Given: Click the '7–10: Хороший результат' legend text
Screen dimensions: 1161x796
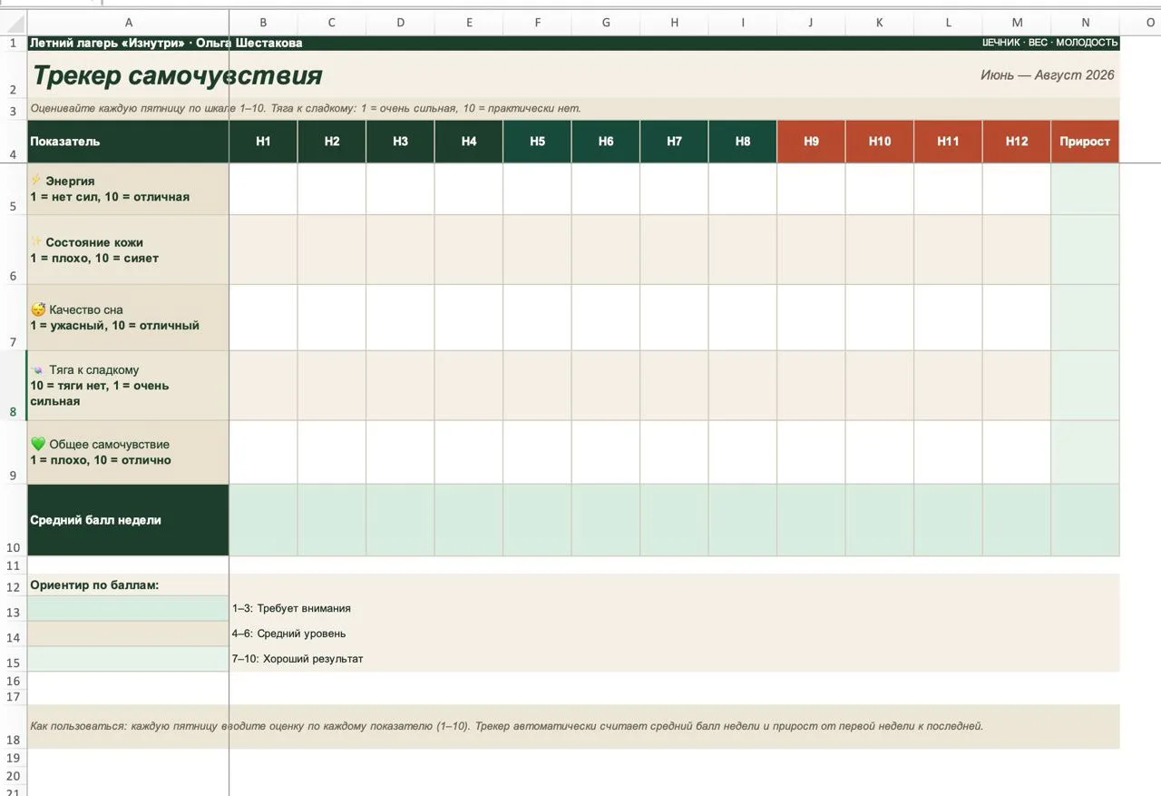Looking at the screenshot, I should pyautogui.click(x=298, y=659).
